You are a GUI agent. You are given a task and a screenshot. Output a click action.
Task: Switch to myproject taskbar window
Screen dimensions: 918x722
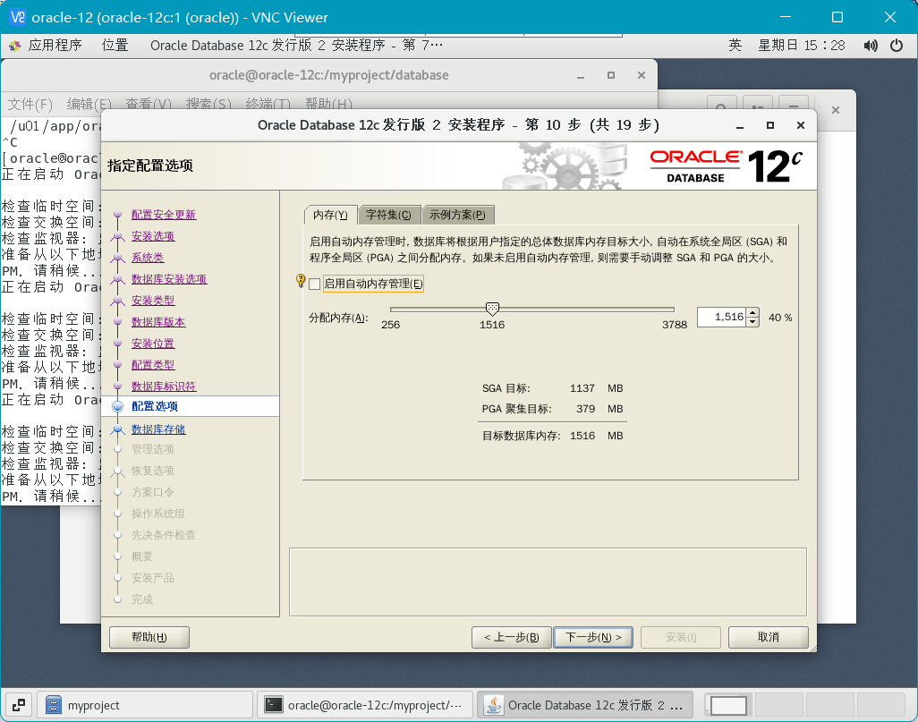point(145,705)
